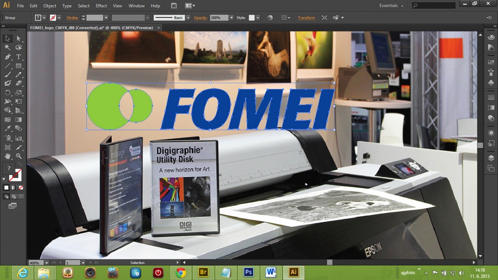Open the fill color dropdown in control bar
The height and width of the screenshot is (280, 498).
44,18
